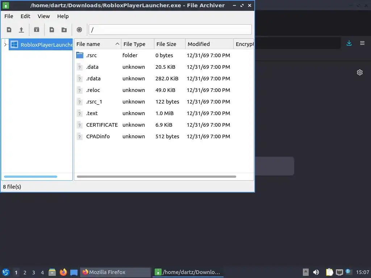Click the show desktop taskbar icon

(74, 273)
